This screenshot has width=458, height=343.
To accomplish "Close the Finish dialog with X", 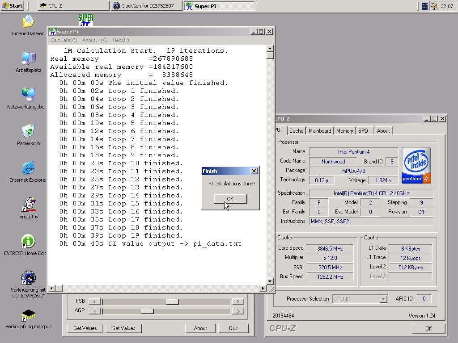I will click(254, 171).
